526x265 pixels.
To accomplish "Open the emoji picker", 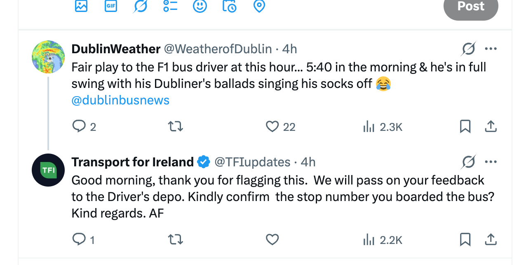I will coord(200,6).
